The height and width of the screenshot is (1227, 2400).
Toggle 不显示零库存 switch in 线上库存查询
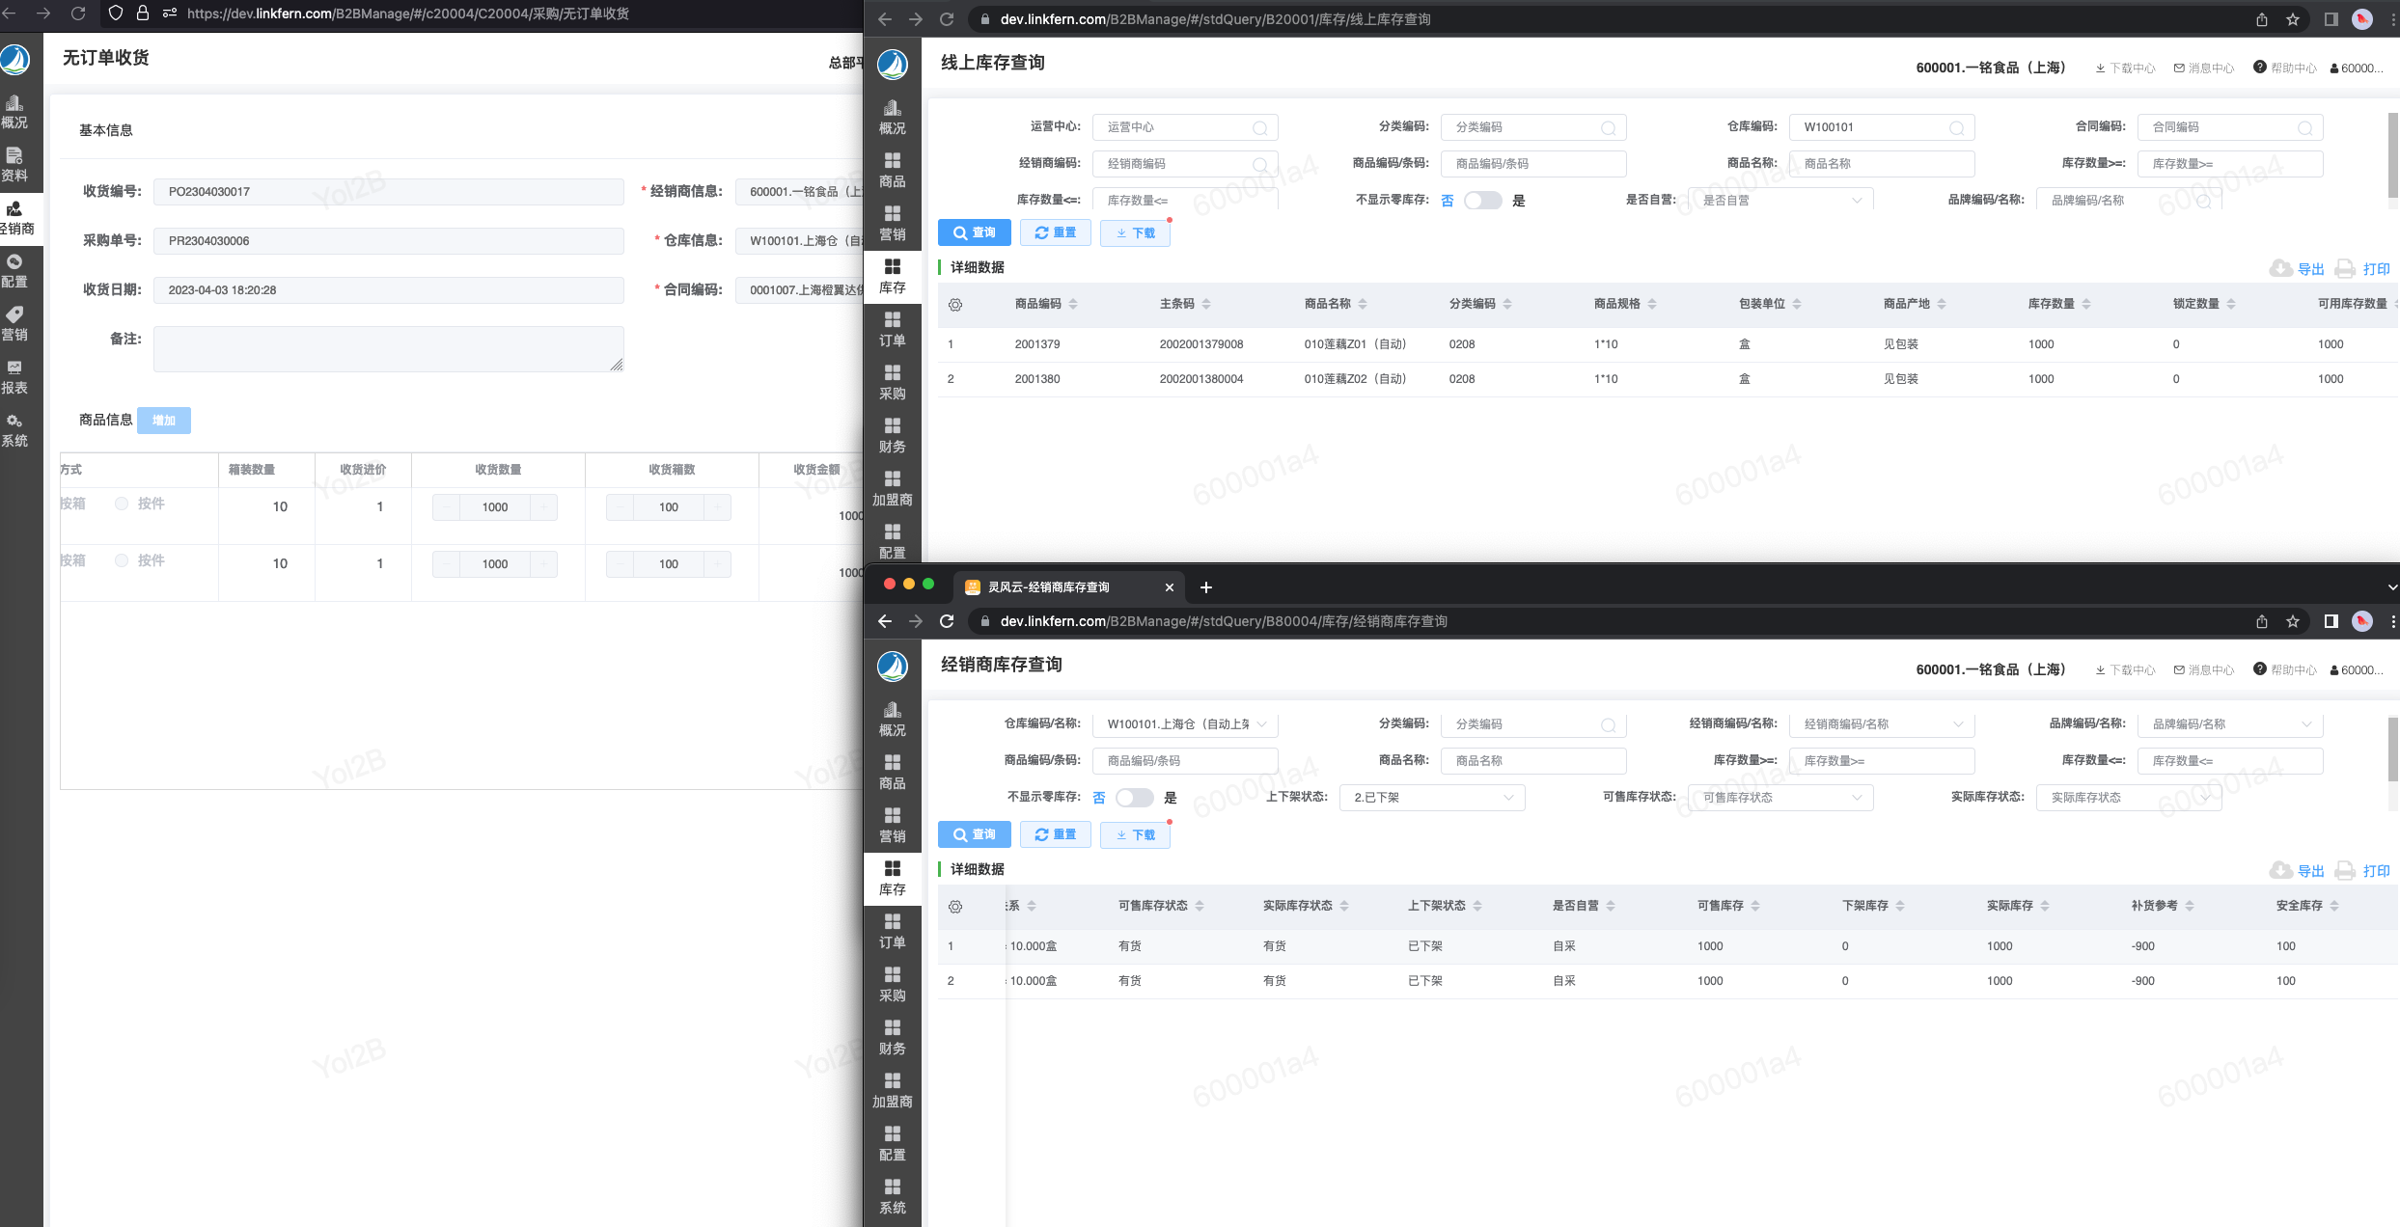coord(1482,201)
